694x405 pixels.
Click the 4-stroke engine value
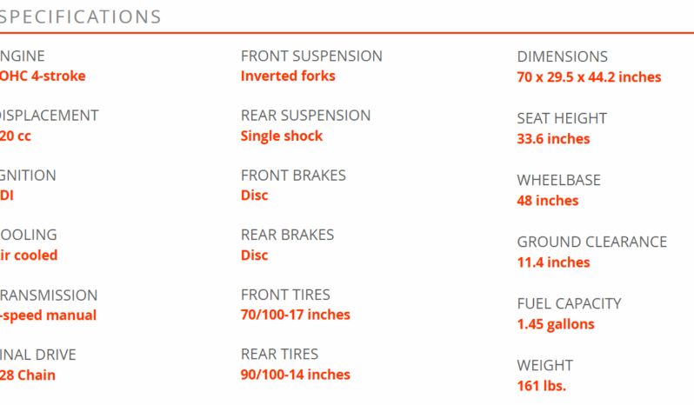[43, 76]
